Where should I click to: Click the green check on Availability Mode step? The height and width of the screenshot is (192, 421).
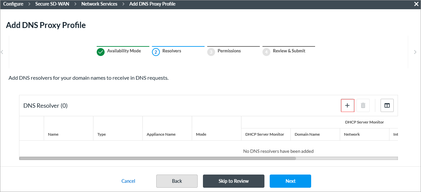click(x=101, y=52)
